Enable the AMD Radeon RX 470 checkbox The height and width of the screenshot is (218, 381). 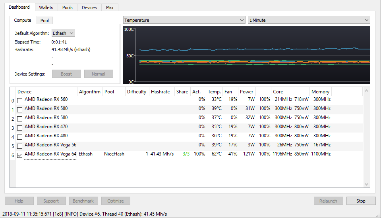[x=20, y=128]
